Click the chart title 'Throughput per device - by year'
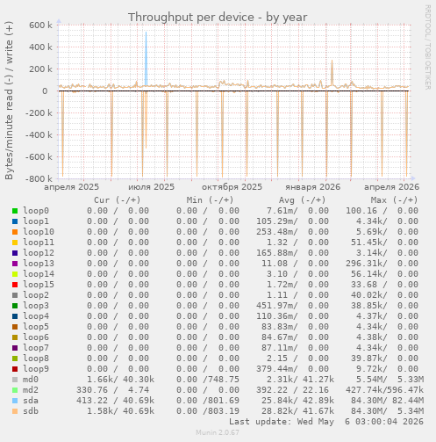The height and width of the screenshot is (442, 436). click(218, 18)
